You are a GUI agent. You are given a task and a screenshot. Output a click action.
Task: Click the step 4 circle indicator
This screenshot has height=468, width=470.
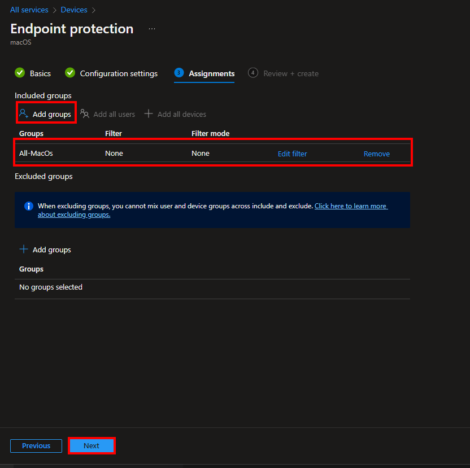[x=253, y=73]
